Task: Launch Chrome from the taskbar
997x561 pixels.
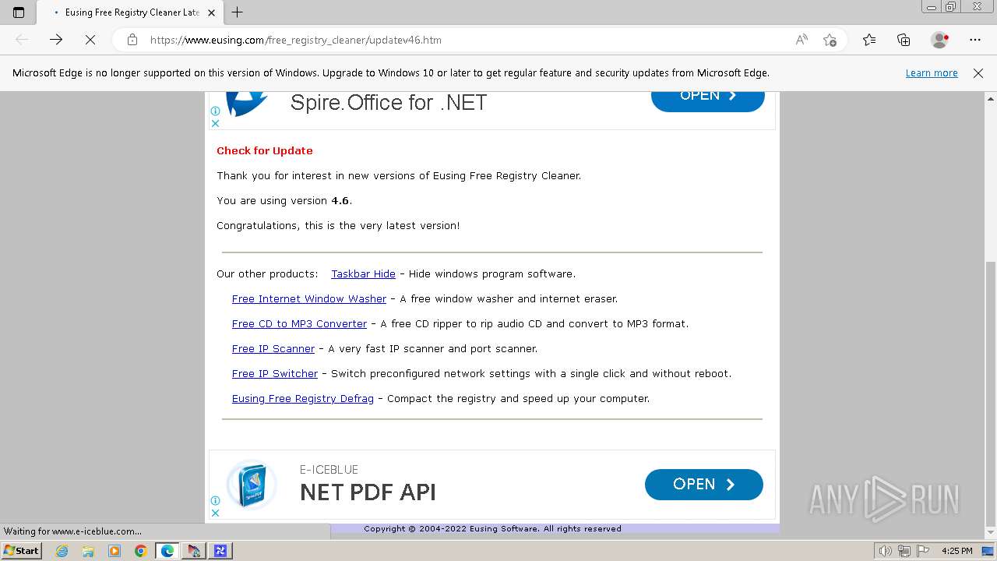Action: point(140,551)
